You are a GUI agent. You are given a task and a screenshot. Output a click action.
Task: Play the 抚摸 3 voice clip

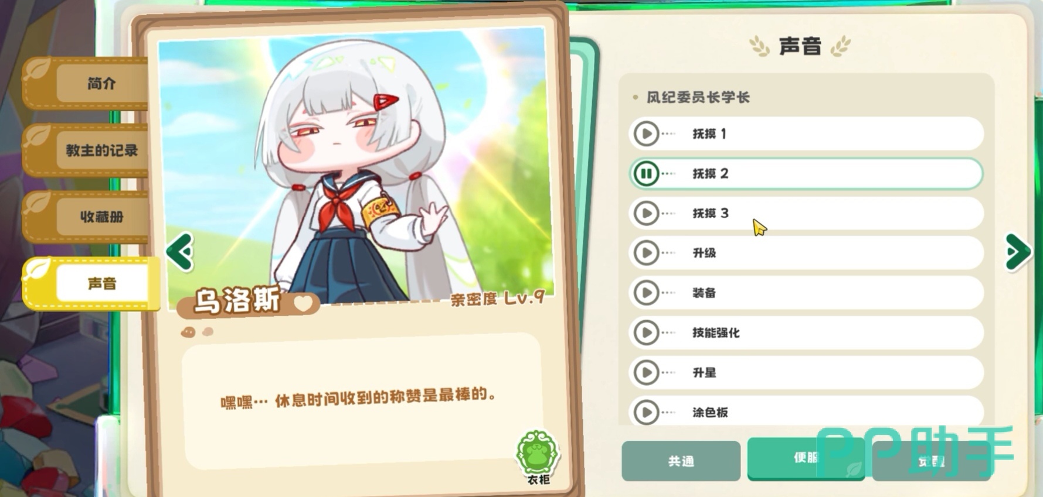click(x=647, y=213)
